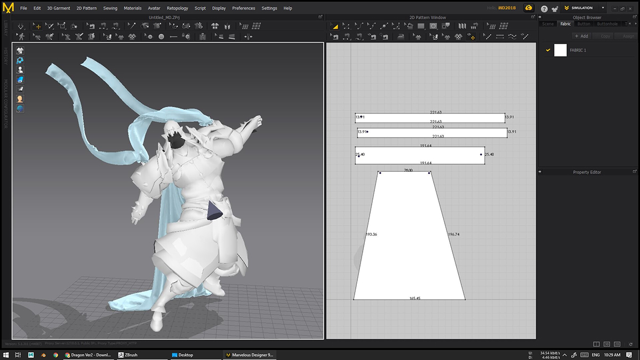Open the SIMULATION mode dropdown arrow
Image resolution: width=640 pixels, height=360 pixels.
pos(603,8)
